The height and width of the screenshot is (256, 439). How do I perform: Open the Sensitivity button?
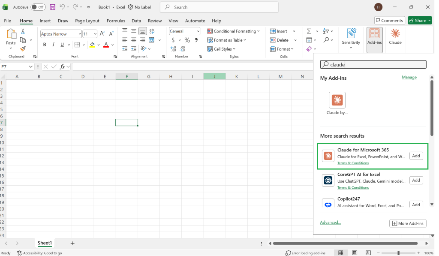[351, 39]
